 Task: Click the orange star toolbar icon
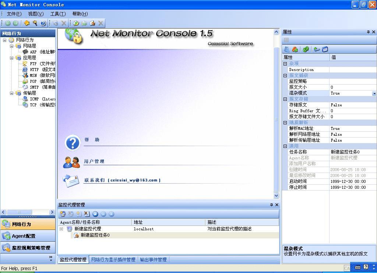point(27,23)
